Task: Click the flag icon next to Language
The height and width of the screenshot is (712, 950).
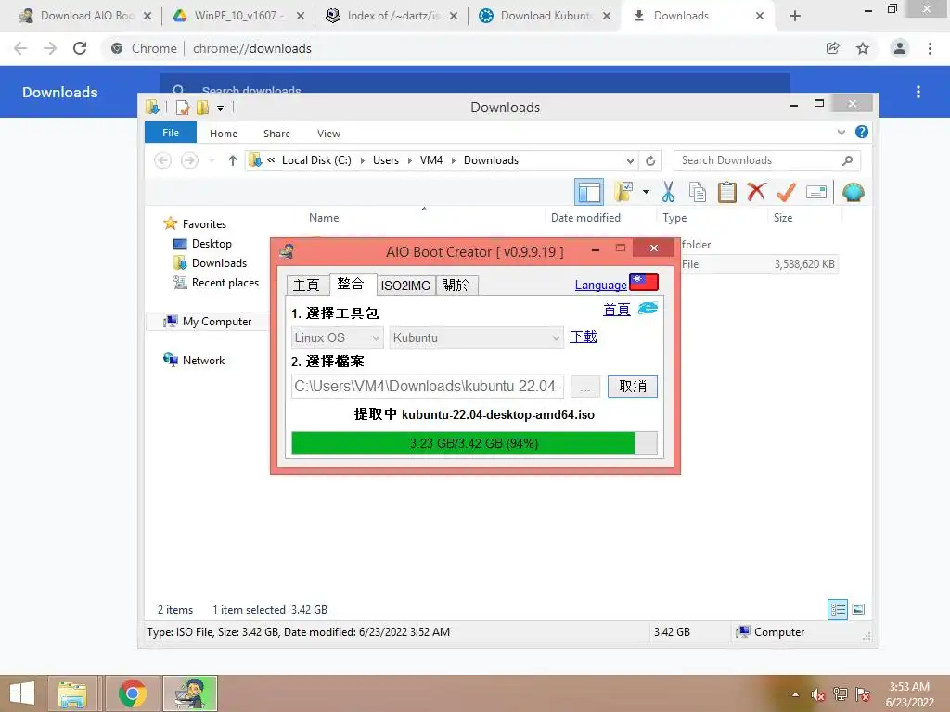Action: [644, 283]
